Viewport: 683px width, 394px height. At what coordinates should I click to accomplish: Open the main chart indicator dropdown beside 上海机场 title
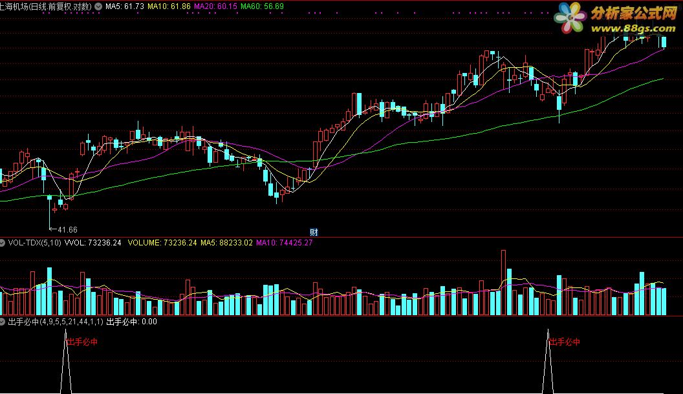pos(98,6)
